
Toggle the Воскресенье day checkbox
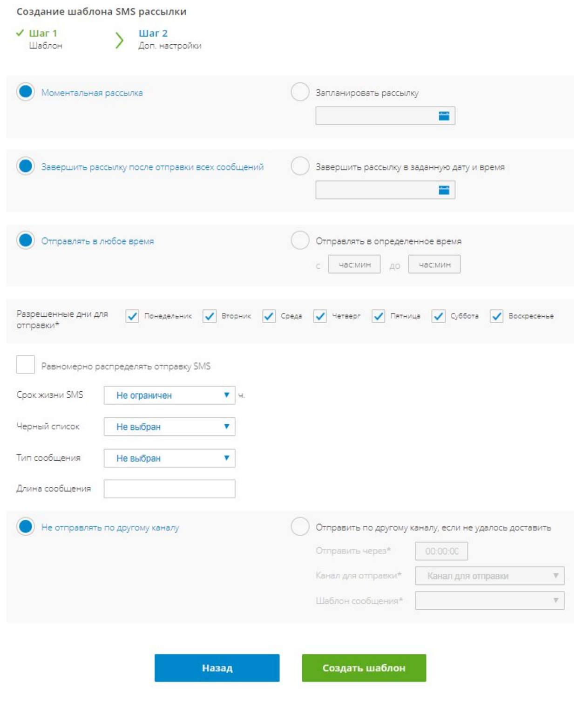pyautogui.click(x=496, y=316)
